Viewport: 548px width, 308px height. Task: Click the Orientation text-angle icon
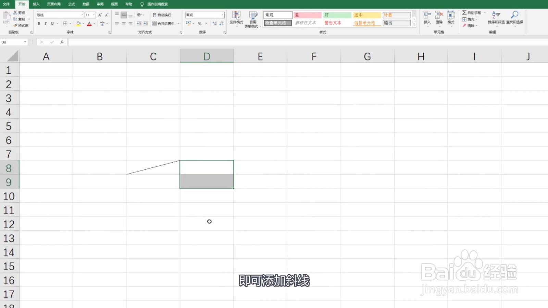[x=139, y=15]
